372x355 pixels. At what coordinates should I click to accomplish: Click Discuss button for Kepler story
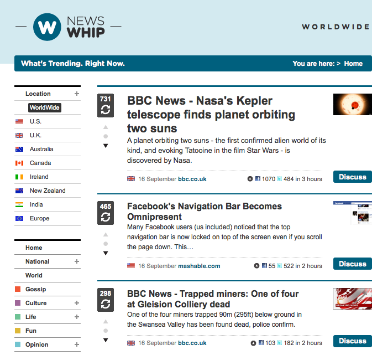click(352, 177)
